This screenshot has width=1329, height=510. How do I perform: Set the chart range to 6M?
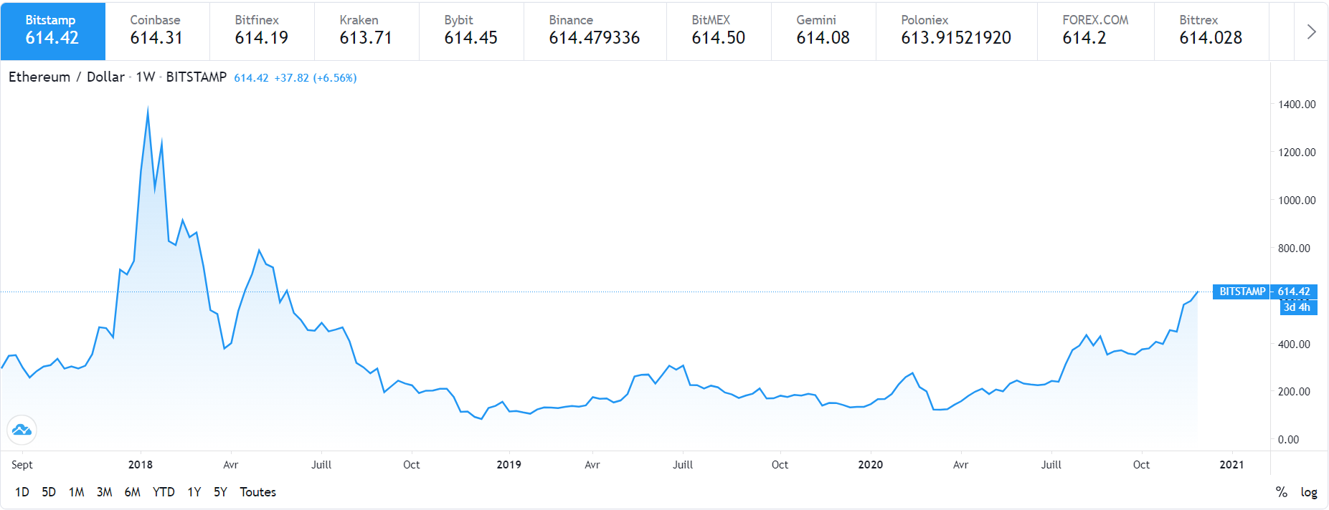[133, 492]
